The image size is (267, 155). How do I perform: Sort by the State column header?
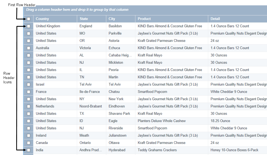point(92,19)
